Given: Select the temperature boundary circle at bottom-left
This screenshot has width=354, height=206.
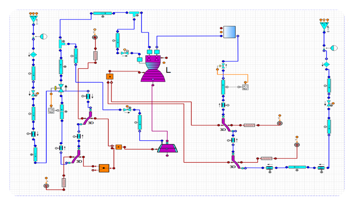Looking at the screenshot, I should (46, 186).
